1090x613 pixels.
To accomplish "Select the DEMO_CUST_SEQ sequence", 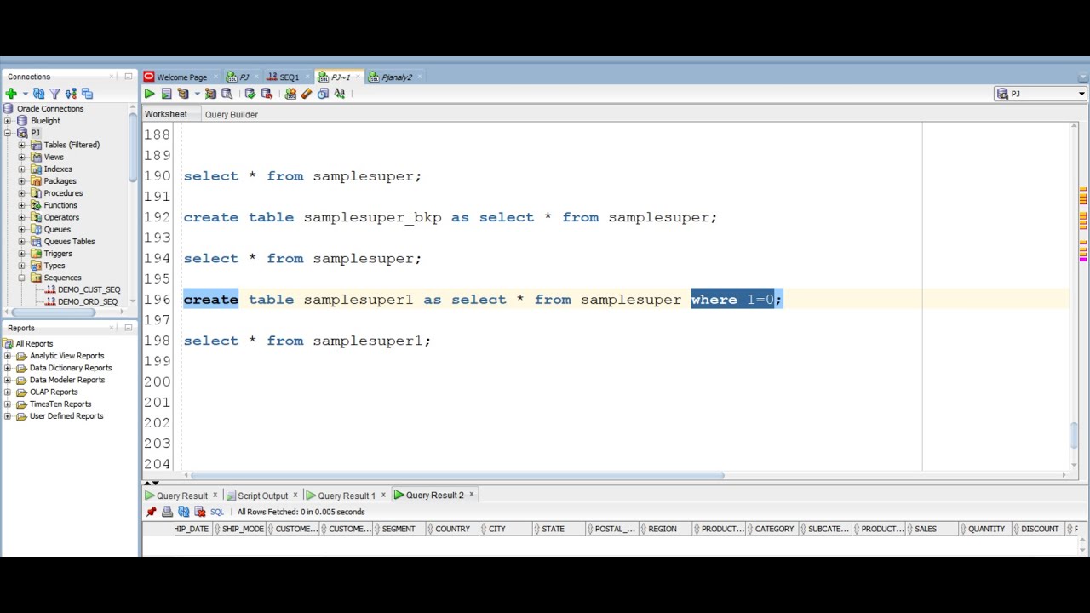I will click(89, 289).
